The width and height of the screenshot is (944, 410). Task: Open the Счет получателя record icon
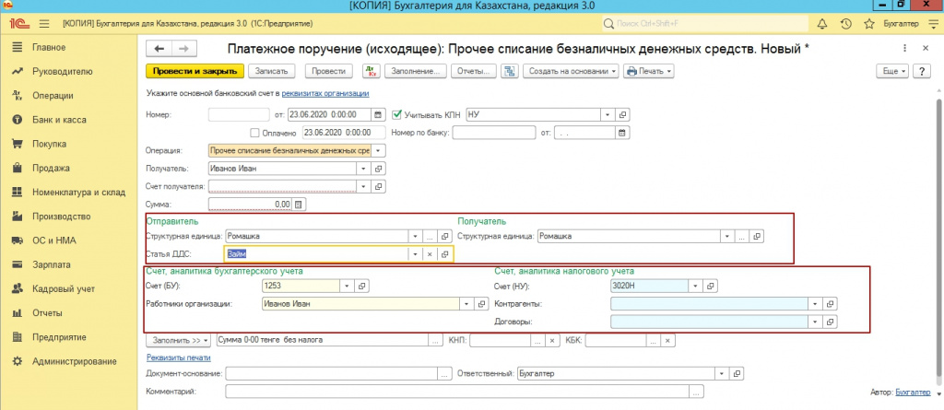pyautogui.click(x=379, y=187)
